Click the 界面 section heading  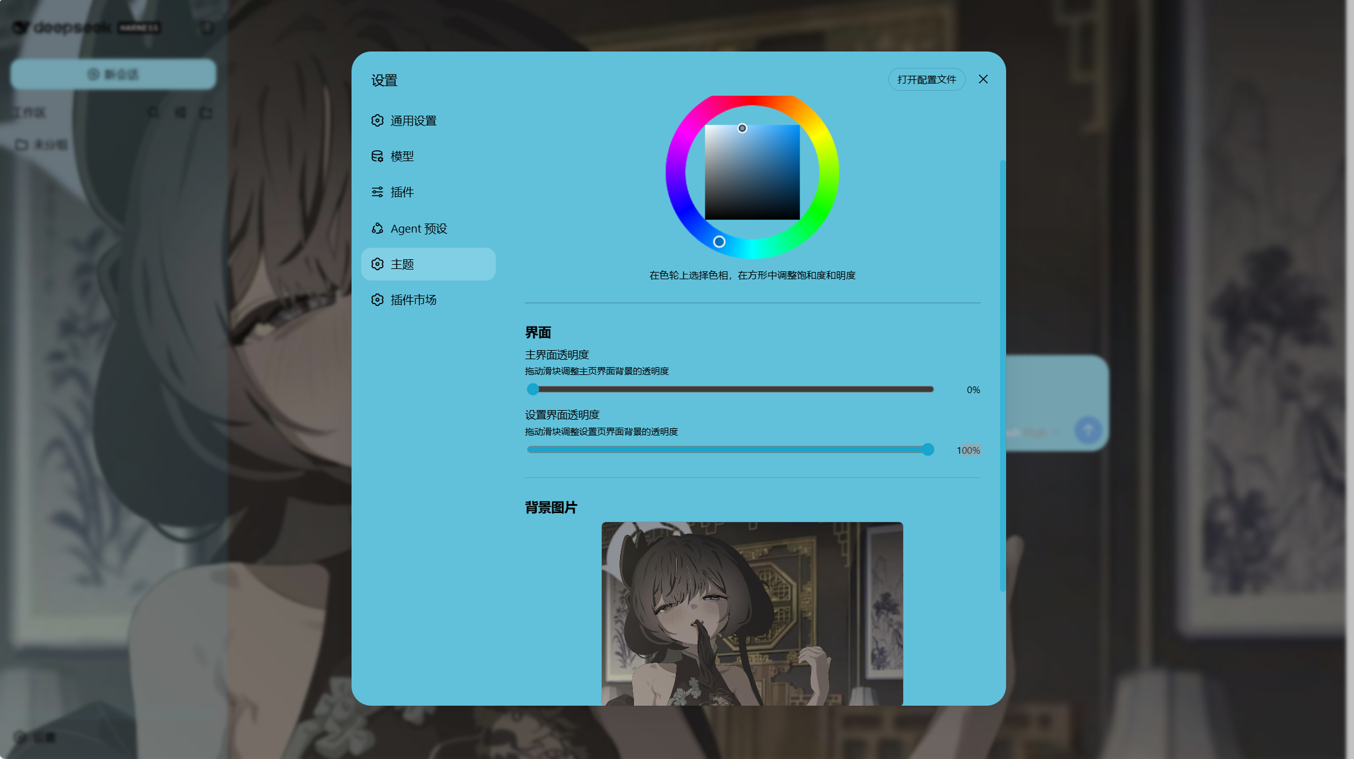tap(538, 333)
